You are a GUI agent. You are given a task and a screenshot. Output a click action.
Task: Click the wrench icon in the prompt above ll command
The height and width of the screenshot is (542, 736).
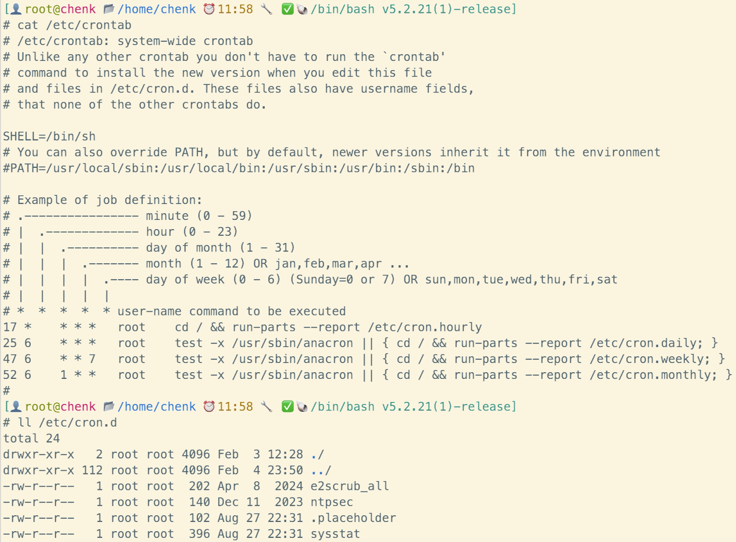pos(266,407)
